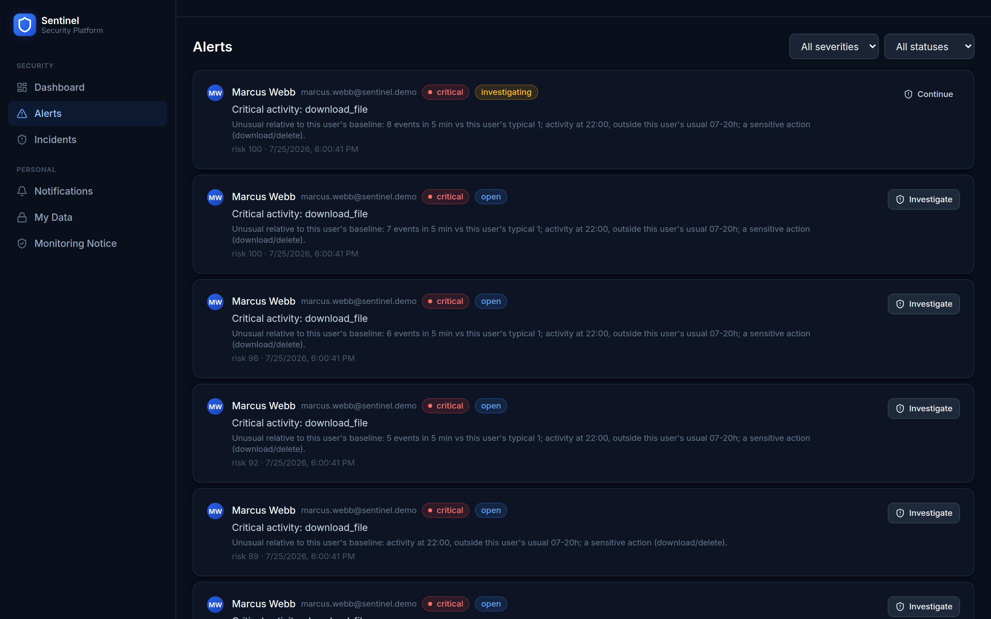The height and width of the screenshot is (619, 991).
Task: Click "Critical activity: download_file" title on the 5-events alert
Action: click(x=300, y=423)
